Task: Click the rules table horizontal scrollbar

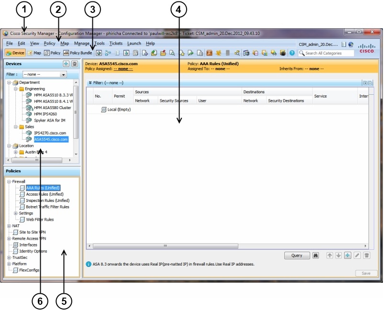Action: click(x=166, y=246)
